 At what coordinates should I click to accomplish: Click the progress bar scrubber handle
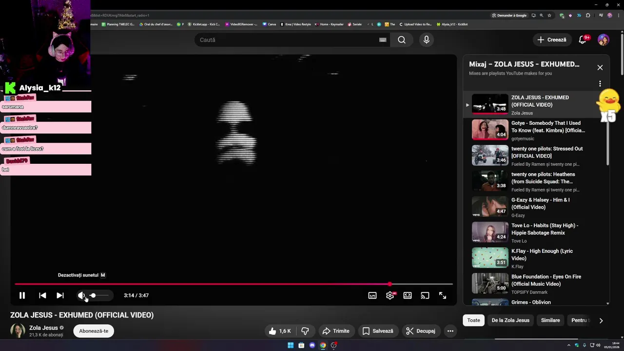click(x=390, y=284)
